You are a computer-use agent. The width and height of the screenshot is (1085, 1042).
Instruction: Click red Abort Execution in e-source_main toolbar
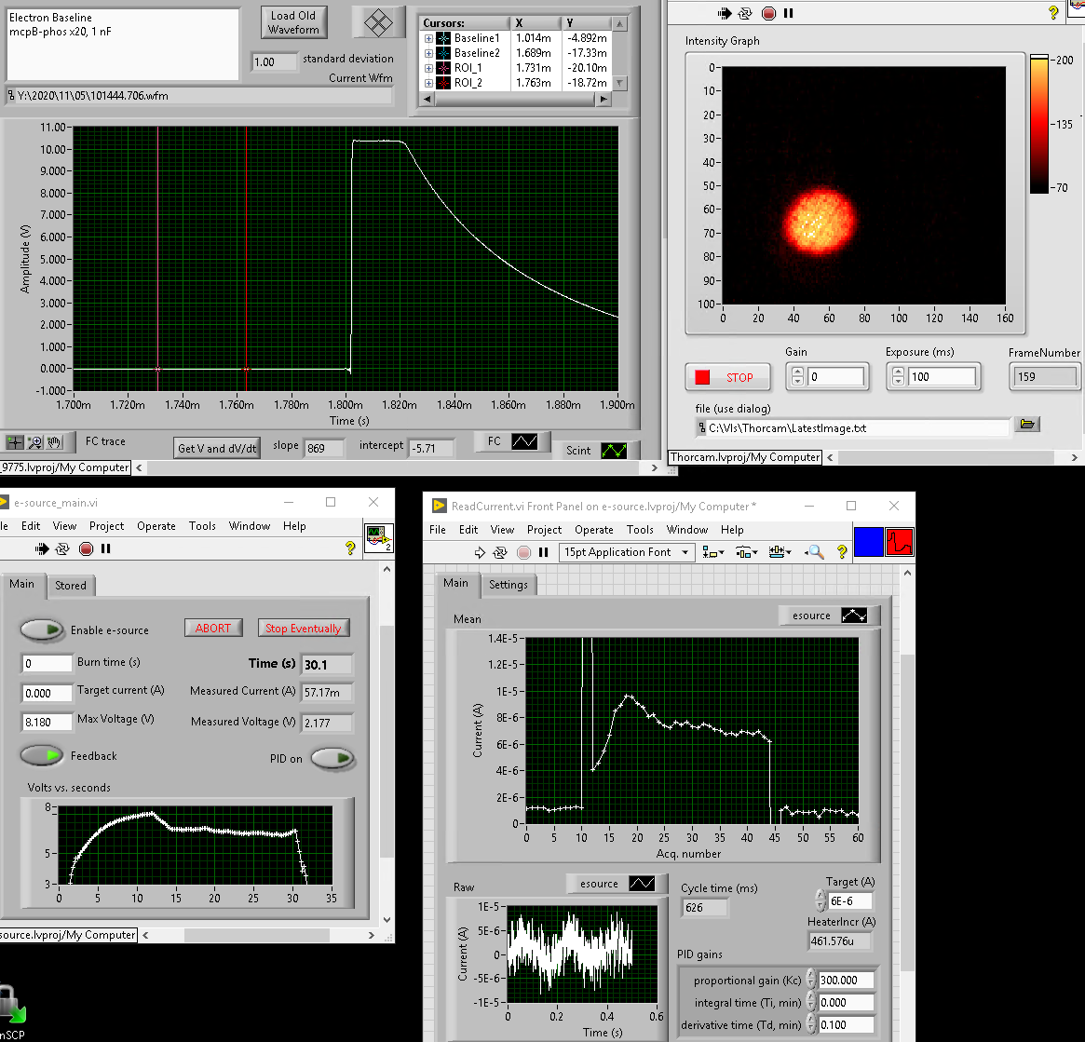[87, 548]
